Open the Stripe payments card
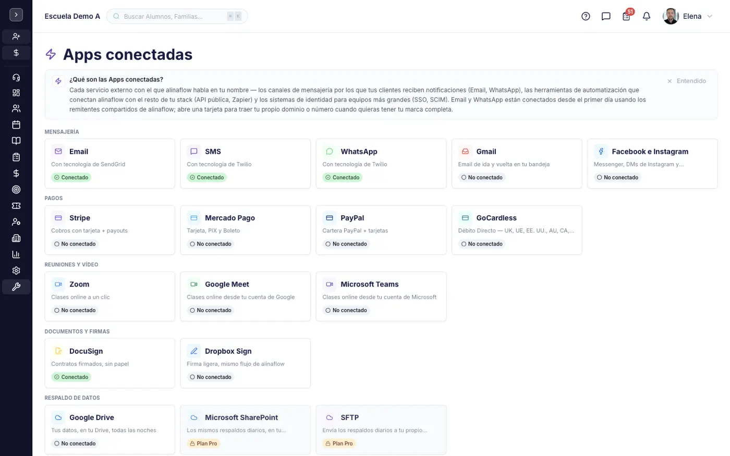 click(x=110, y=230)
